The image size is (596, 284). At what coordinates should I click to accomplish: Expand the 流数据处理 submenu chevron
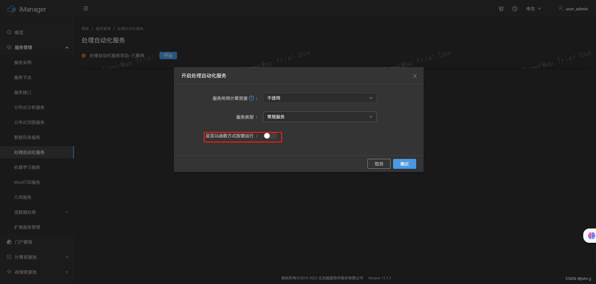coord(67,212)
